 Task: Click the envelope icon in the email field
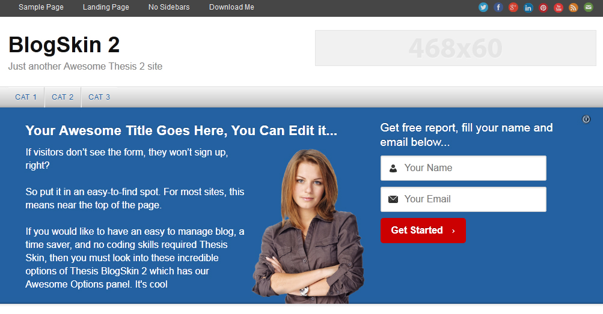click(393, 199)
